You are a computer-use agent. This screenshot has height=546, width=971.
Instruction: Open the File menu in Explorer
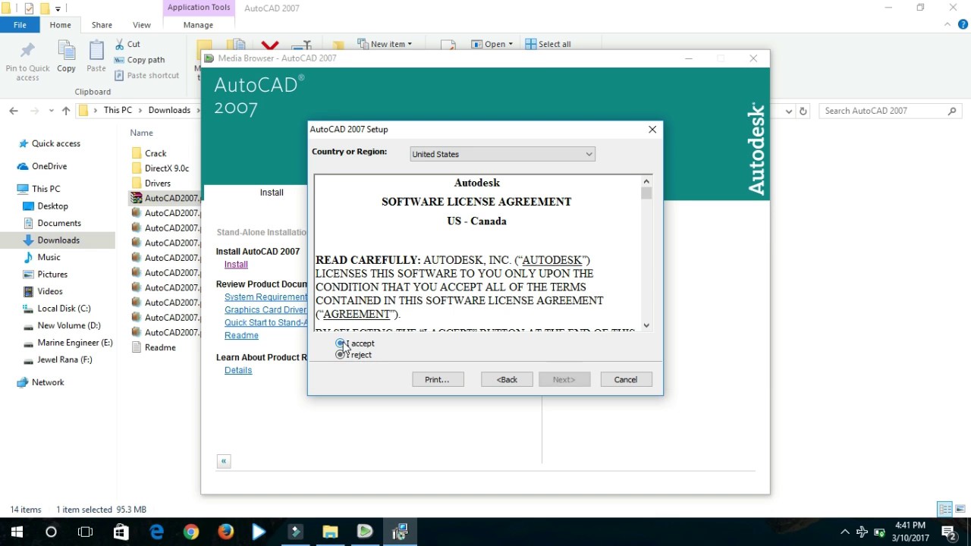(20, 25)
